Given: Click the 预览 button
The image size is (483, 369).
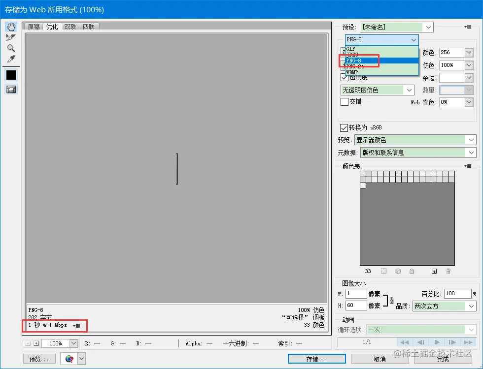Looking at the screenshot, I should coord(39,359).
